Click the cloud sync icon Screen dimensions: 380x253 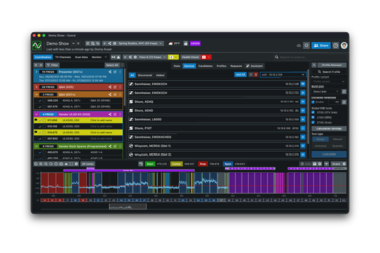[x=299, y=46]
